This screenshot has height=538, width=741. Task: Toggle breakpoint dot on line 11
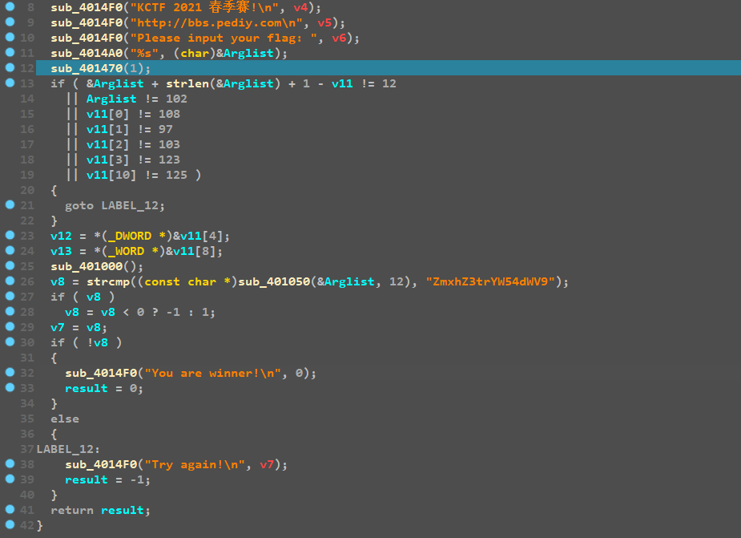[x=10, y=51]
